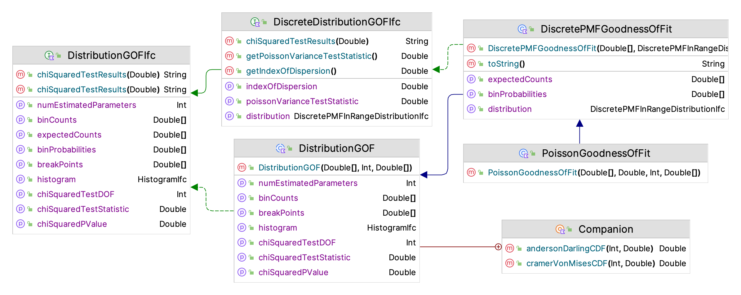Select the DiscretePMFGoodnessOfFit node title
Screen dimensions: 741x295
click(606, 29)
